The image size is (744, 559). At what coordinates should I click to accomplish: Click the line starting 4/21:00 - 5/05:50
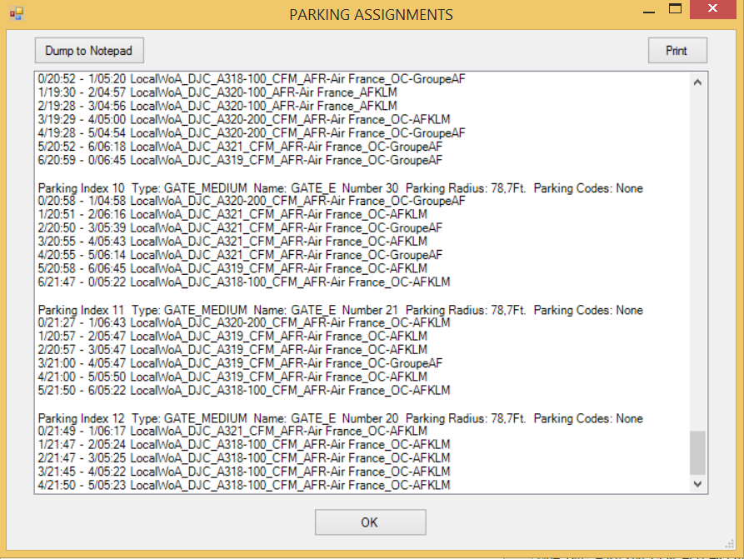[x=232, y=377]
